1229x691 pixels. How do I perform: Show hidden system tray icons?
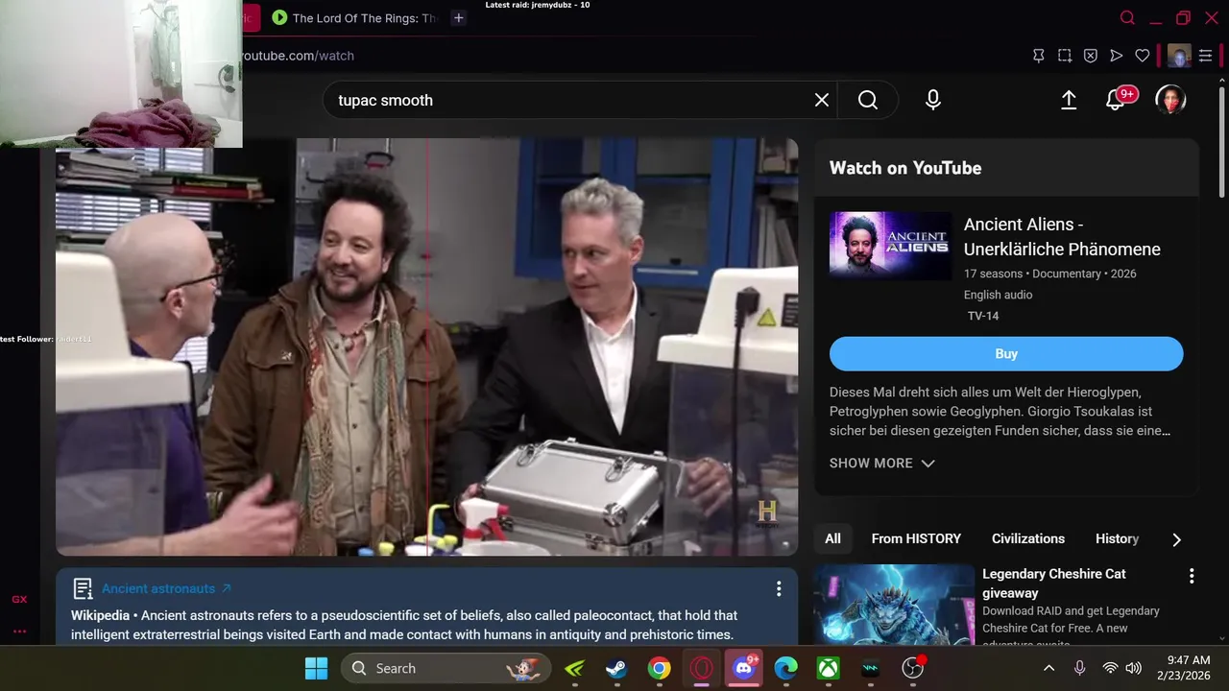1049,668
